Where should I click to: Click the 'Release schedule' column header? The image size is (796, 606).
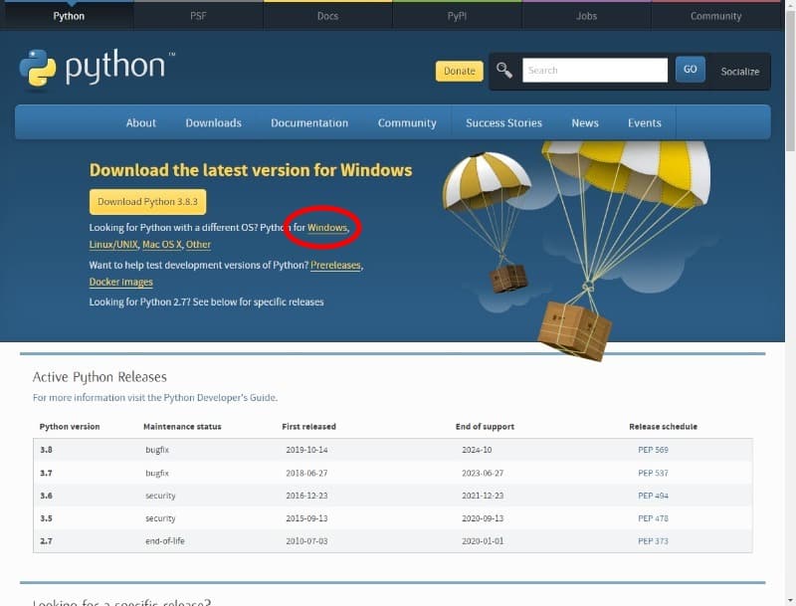[x=663, y=426]
